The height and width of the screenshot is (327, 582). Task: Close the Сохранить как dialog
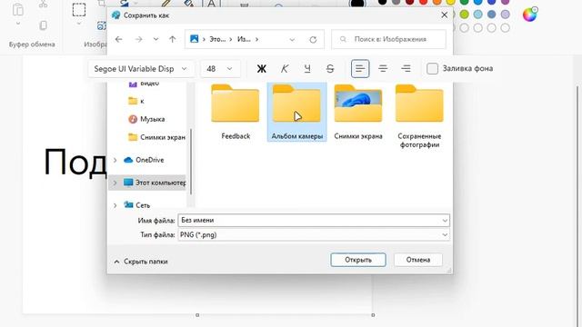(445, 15)
